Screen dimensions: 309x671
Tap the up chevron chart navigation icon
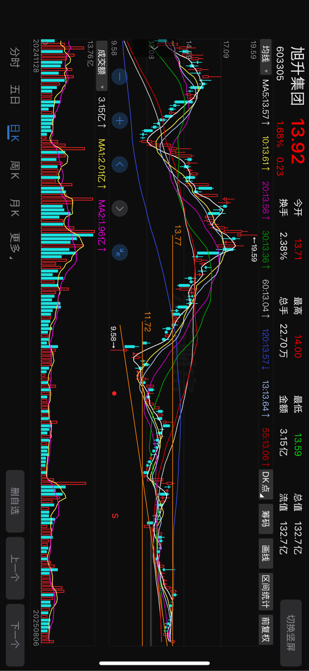[x=119, y=164]
